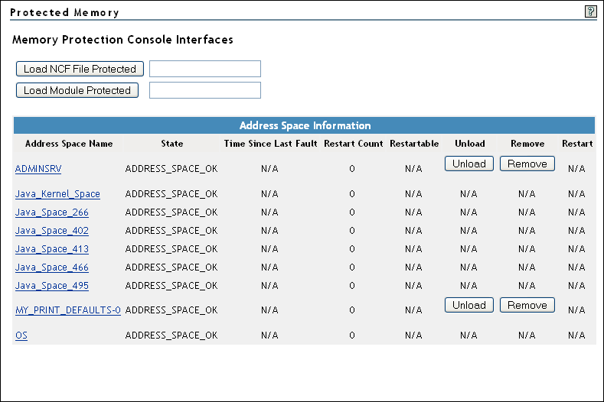Unload the ADMINSRV address space
This screenshot has width=604, height=402.
pos(469,164)
